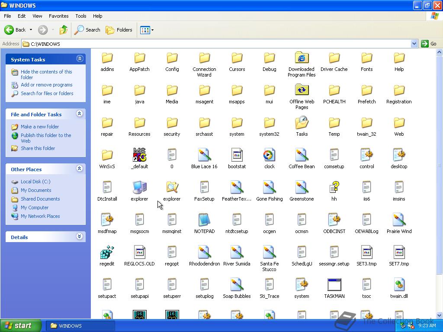Select the Santa Fe Stucco bitmap
Image resolution: width=443 pixels, height=332 pixels.
coord(269,252)
